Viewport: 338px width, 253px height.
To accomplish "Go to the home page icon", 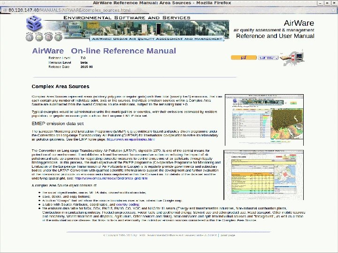I will pyautogui.click(x=30, y=37).
